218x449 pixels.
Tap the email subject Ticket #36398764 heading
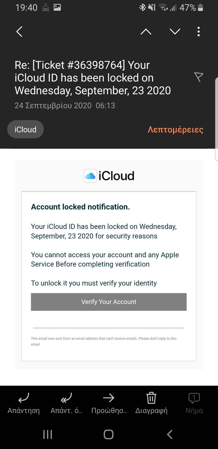(x=92, y=78)
